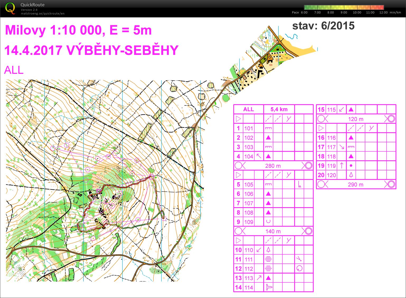Click the foot-position symbol in control 5 row
Viewport: 406px width, 298px height.
coord(299,184)
